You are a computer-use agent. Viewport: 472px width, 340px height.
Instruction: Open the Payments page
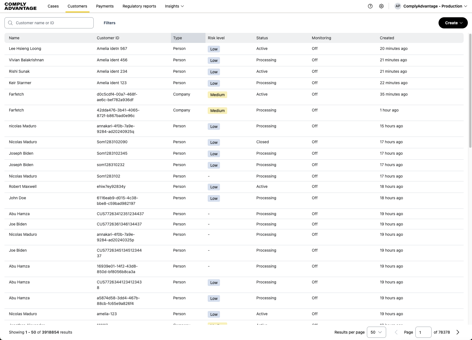[x=105, y=6]
